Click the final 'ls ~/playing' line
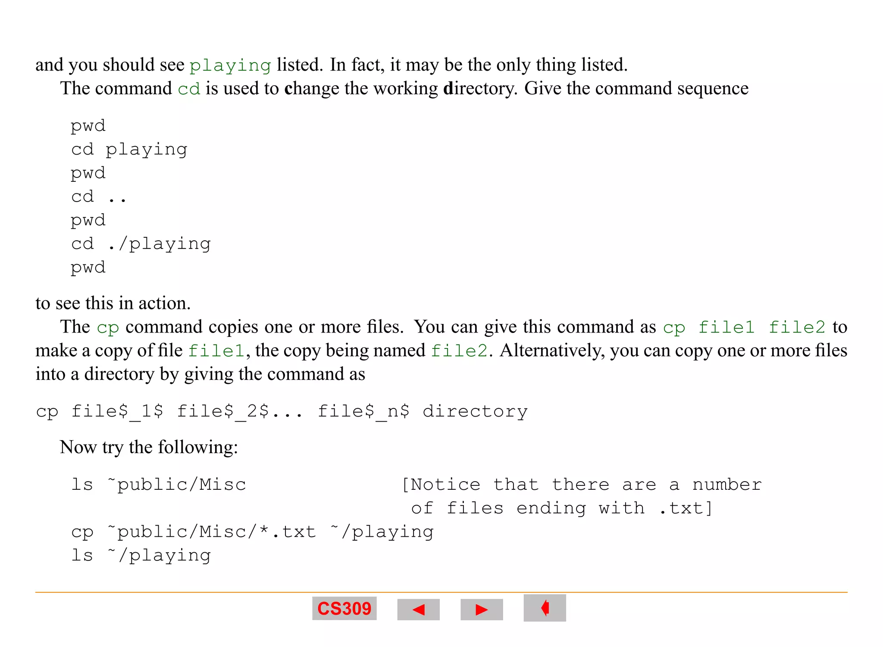 [141, 556]
